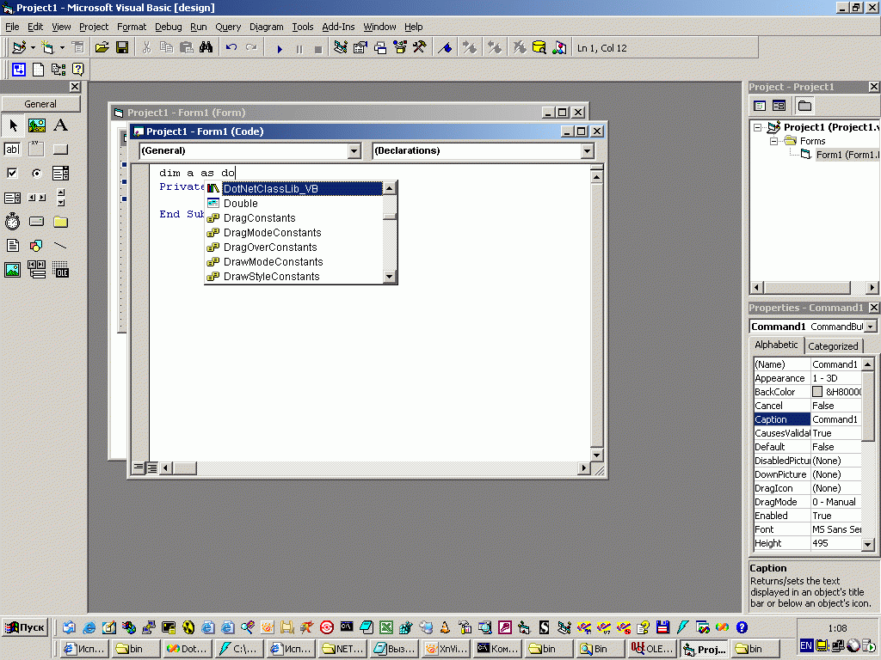
Task: Open the Add Standard EXE Project dropdown arrow
Action: pos(34,48)
